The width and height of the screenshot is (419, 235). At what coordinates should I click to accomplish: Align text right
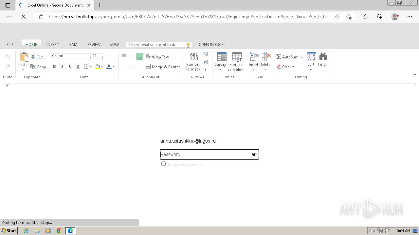click(x=140, y=67)
